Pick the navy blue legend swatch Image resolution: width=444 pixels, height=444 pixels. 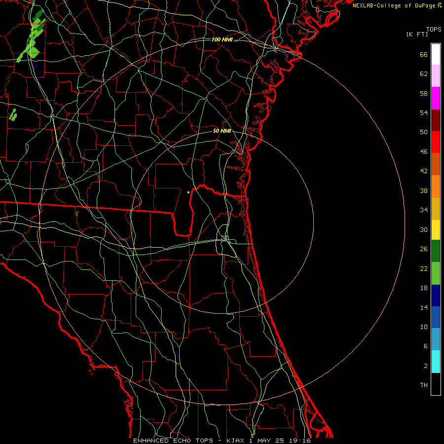pos(436,296)
